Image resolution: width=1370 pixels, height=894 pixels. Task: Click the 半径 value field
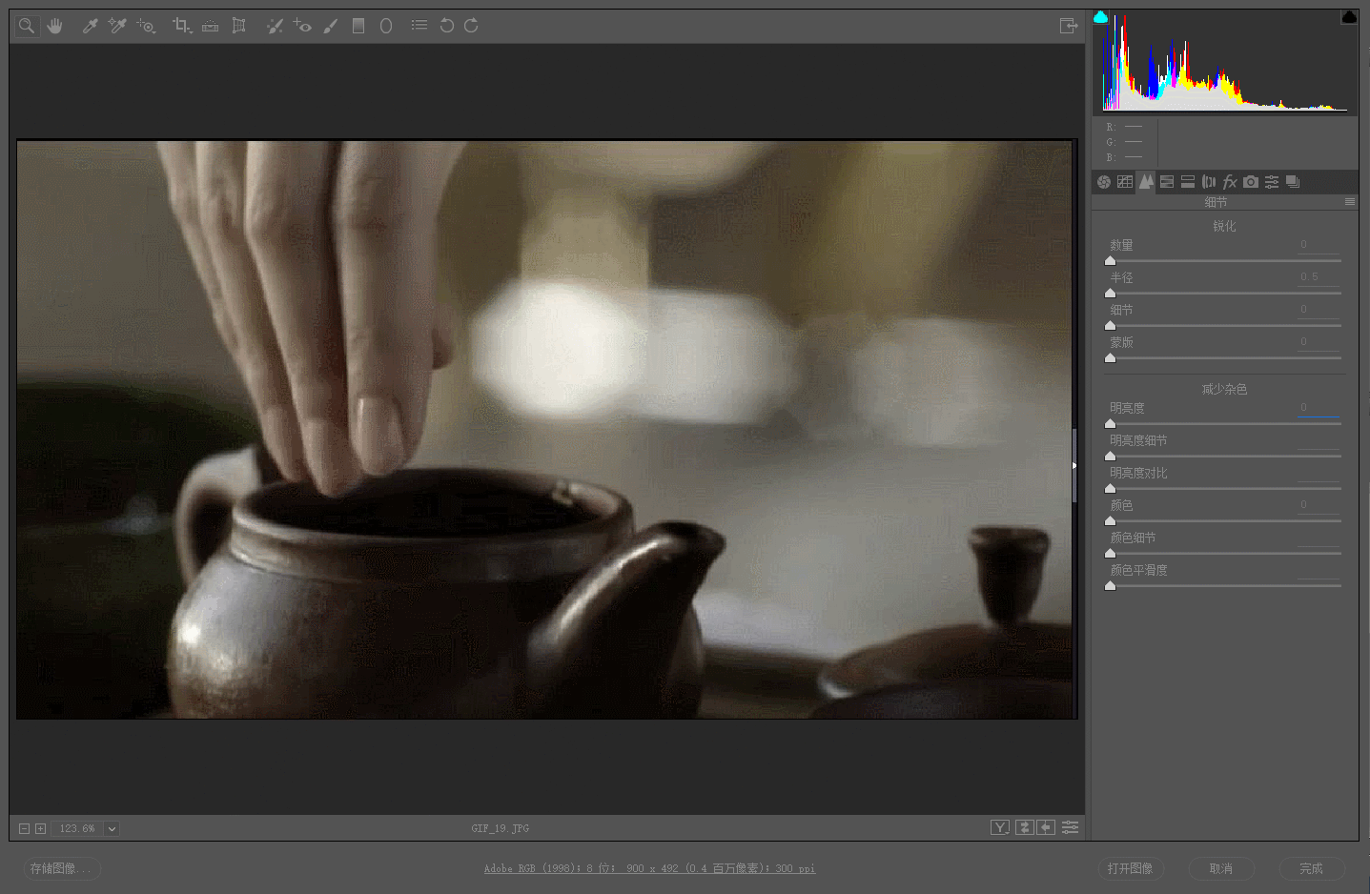point(1318,277)
